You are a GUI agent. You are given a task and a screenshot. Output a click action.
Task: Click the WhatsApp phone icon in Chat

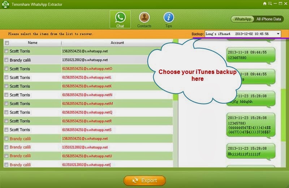pyautogui.click(x=120, y=17)
